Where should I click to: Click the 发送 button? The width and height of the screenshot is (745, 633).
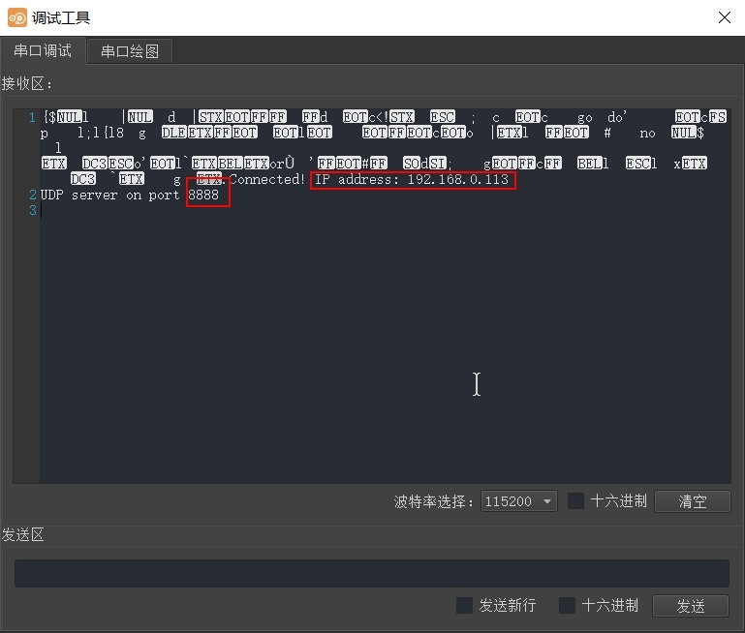pos(691,606)
